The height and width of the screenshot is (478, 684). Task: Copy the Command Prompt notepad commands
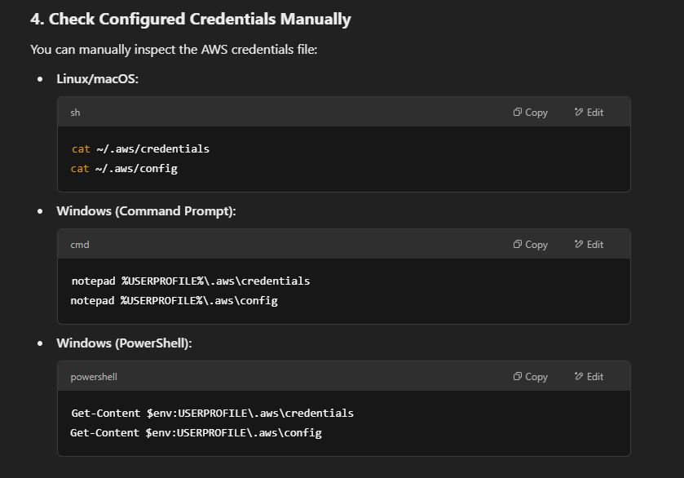point(531,245)
